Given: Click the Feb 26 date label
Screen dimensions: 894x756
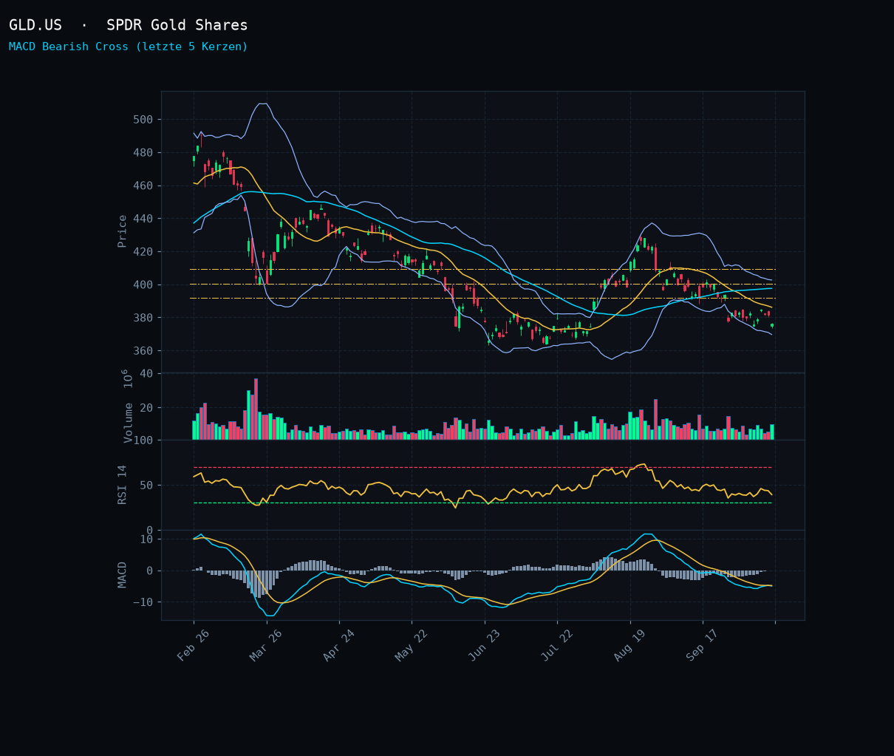Looking at the screenshot, I should click(x=194, y=645).
